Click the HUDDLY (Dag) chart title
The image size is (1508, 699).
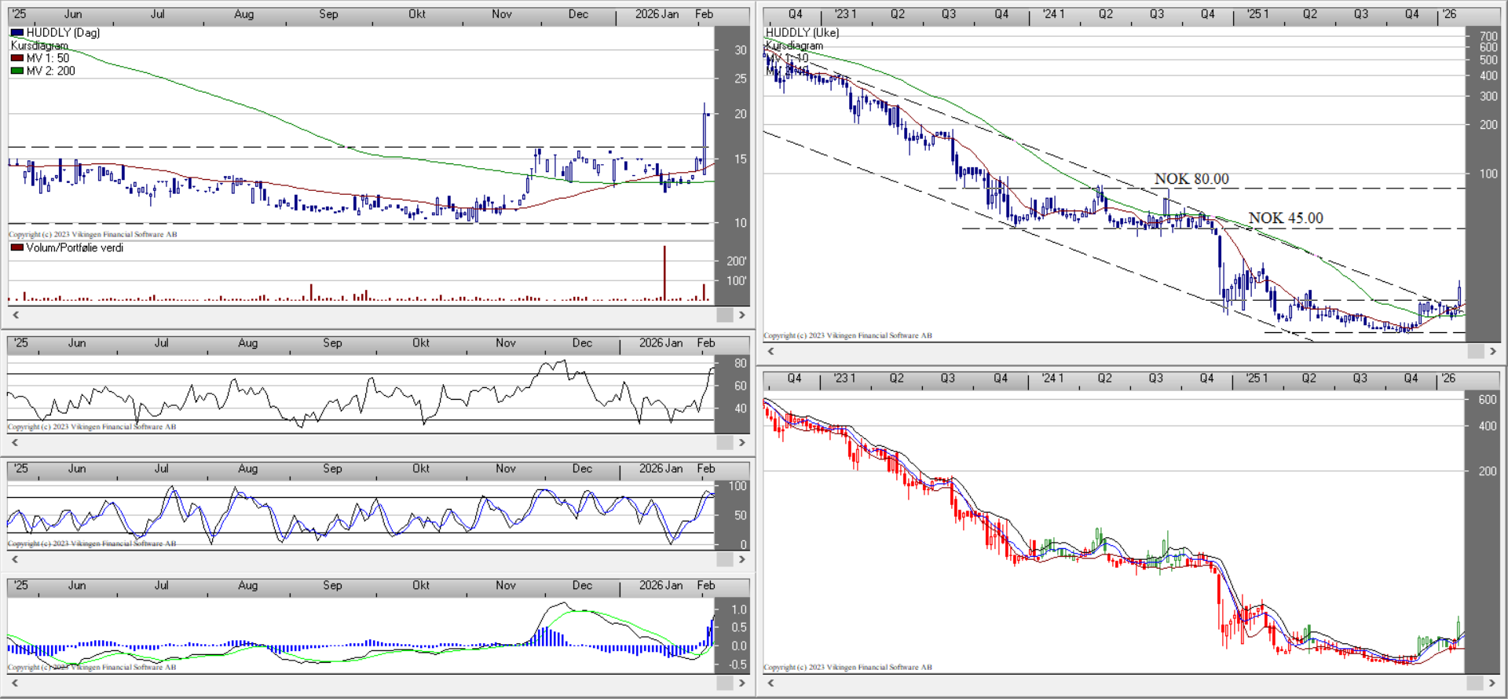63,33
